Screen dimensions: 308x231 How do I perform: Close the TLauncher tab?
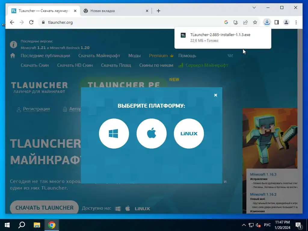pos(75,11)
